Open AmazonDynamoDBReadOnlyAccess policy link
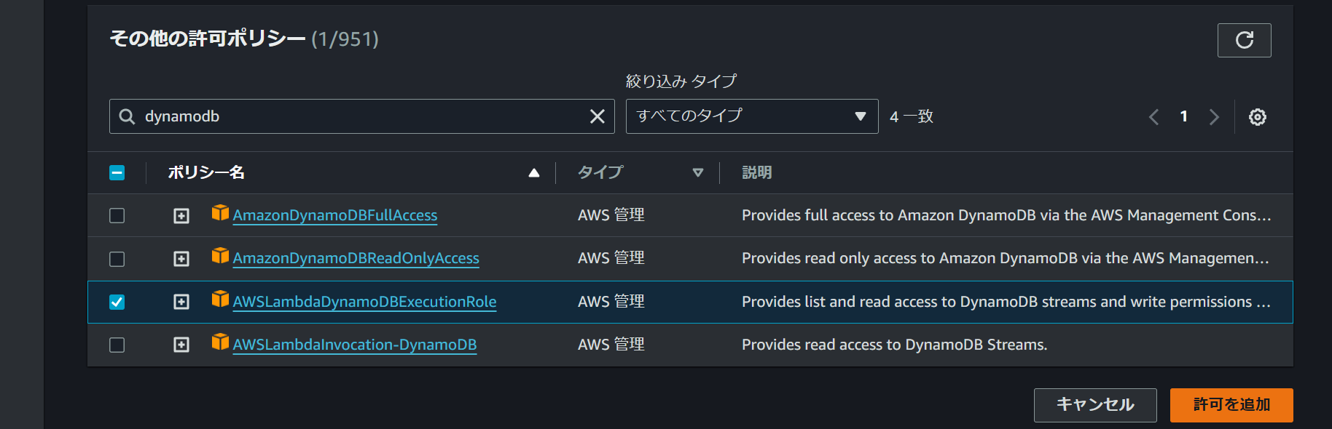1332x429 pixels. [356, 259]
